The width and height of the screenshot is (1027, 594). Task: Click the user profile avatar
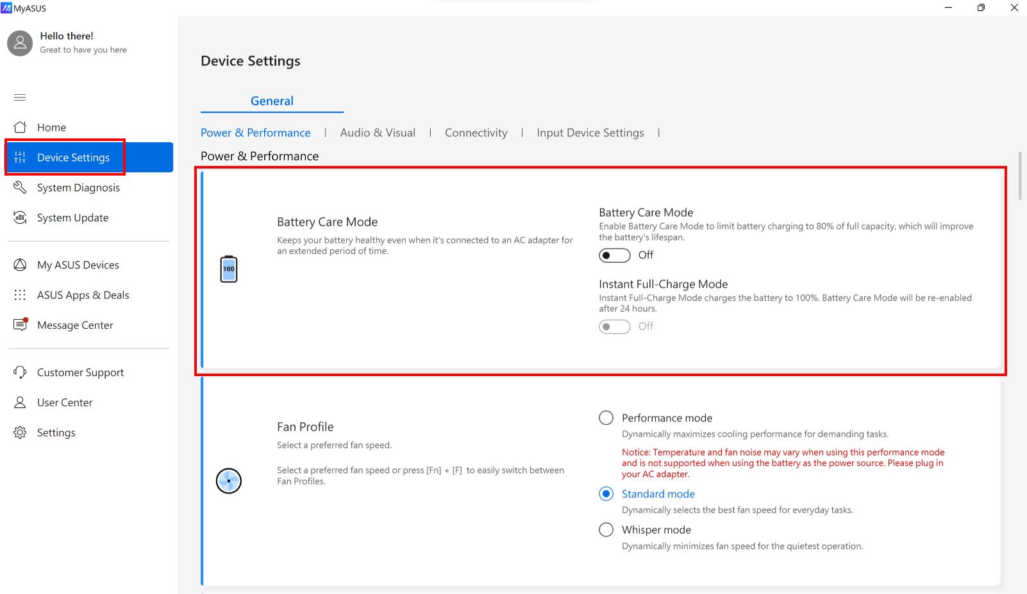click(20, 43)
